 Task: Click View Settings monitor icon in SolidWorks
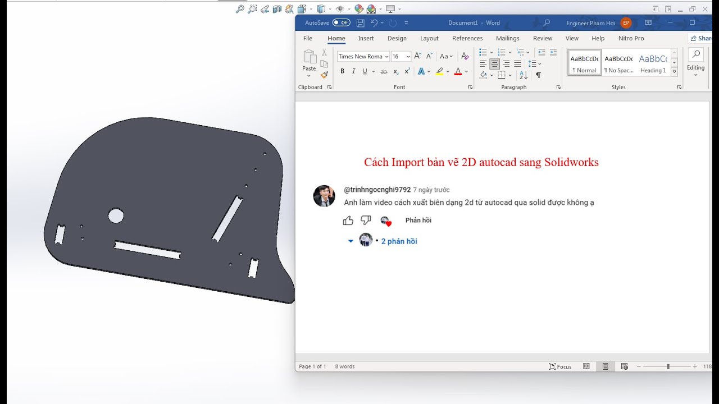390,9
